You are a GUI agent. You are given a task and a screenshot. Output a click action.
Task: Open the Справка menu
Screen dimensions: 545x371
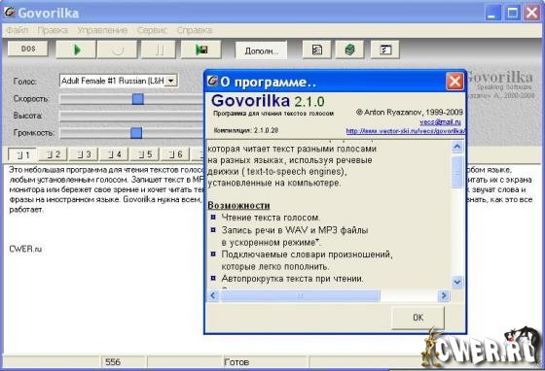pos(195,30)
